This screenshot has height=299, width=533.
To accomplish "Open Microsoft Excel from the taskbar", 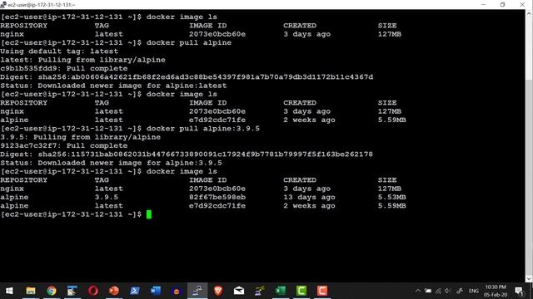I will pos(281,291).
